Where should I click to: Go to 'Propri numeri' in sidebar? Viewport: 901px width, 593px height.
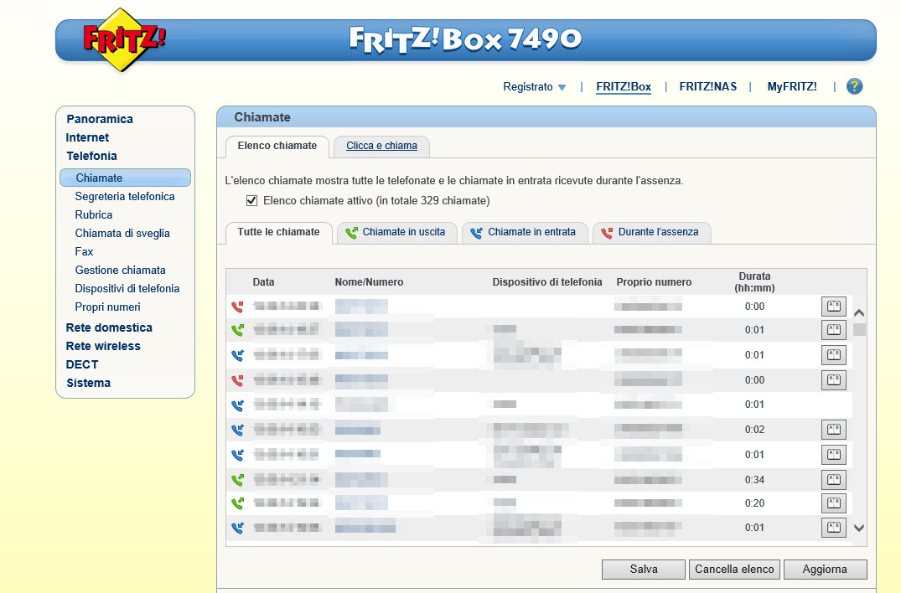[107, 307]
